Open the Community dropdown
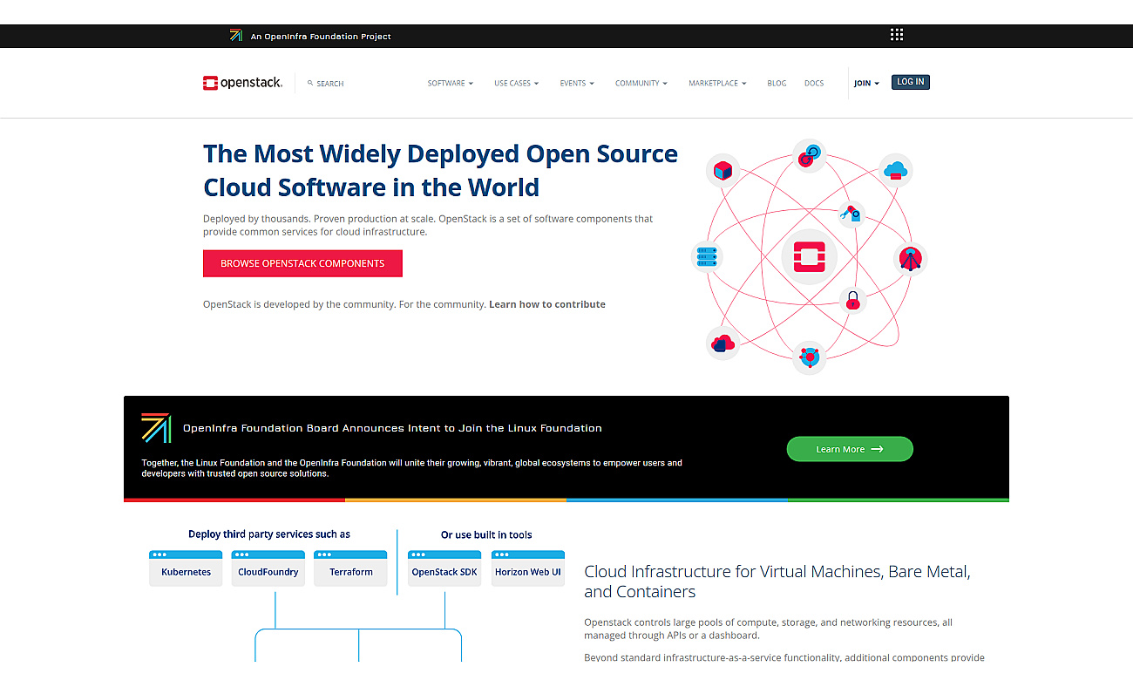Image resolution: width=1133 pixels, height=687 pixels. click(641, 84)
